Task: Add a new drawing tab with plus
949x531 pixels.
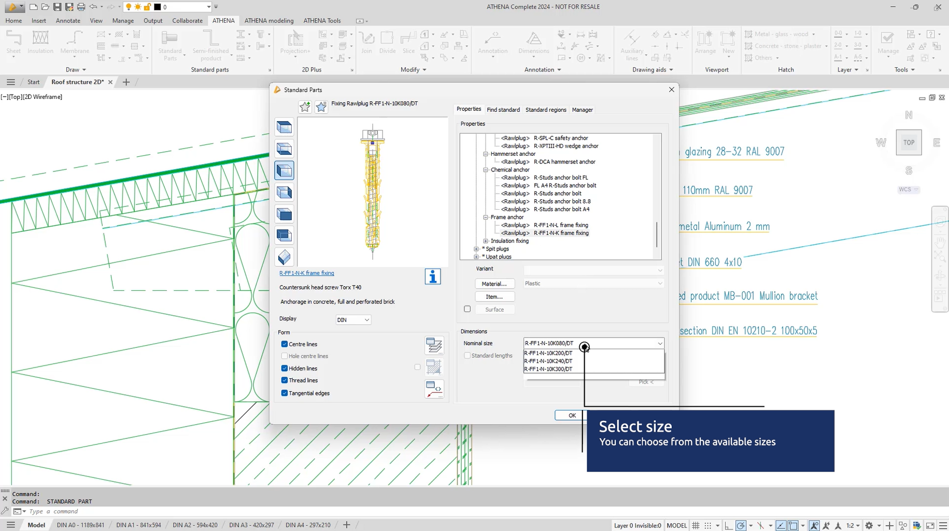Action: tap(126, 82)
